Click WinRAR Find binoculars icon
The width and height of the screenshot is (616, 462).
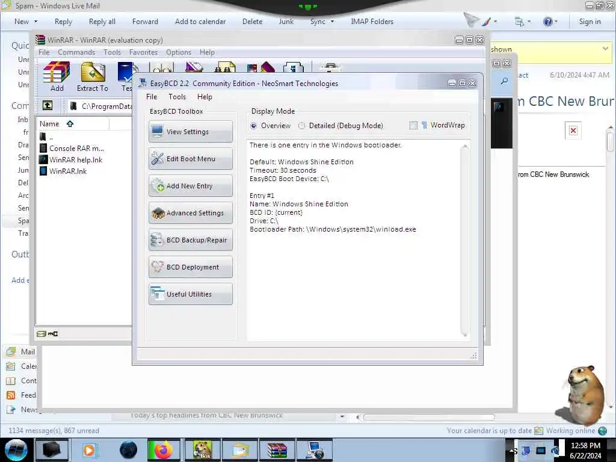pos(225,67)
